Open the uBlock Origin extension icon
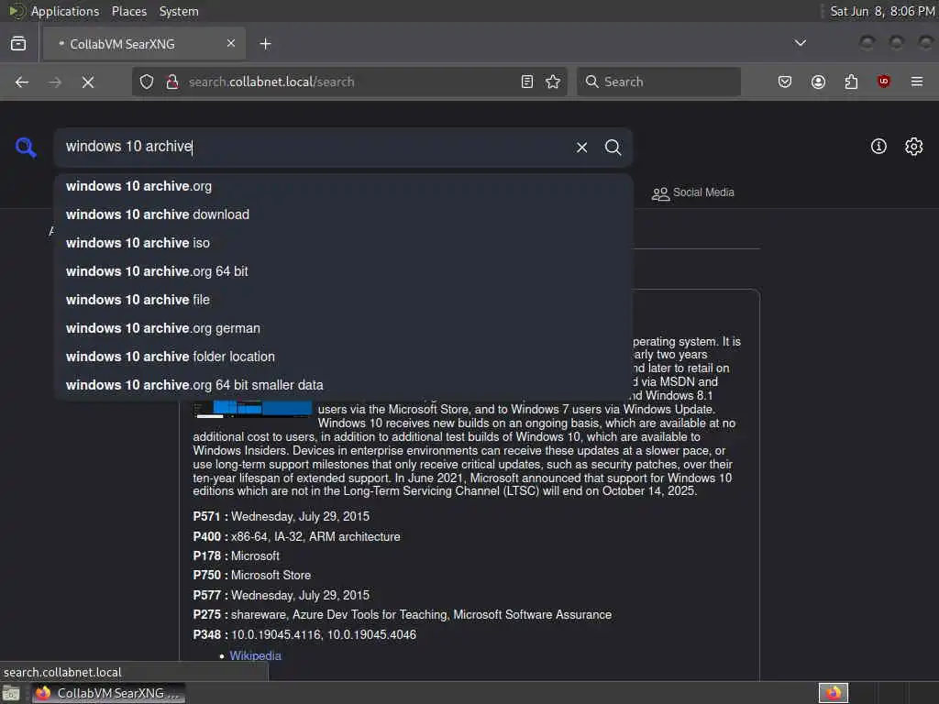939x704 pixels. (x=884, y=82)
